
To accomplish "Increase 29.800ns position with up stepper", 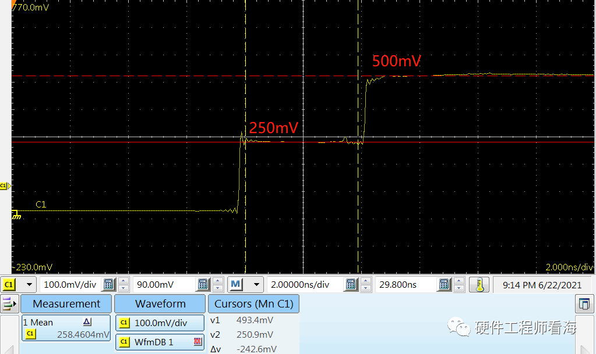I will [x=459, y=281].
